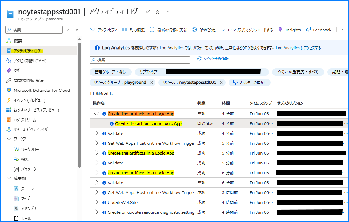The height and width of the screenshot is (222, 349).
Task: Click the スキーマ schema icon
Action: 16,189
